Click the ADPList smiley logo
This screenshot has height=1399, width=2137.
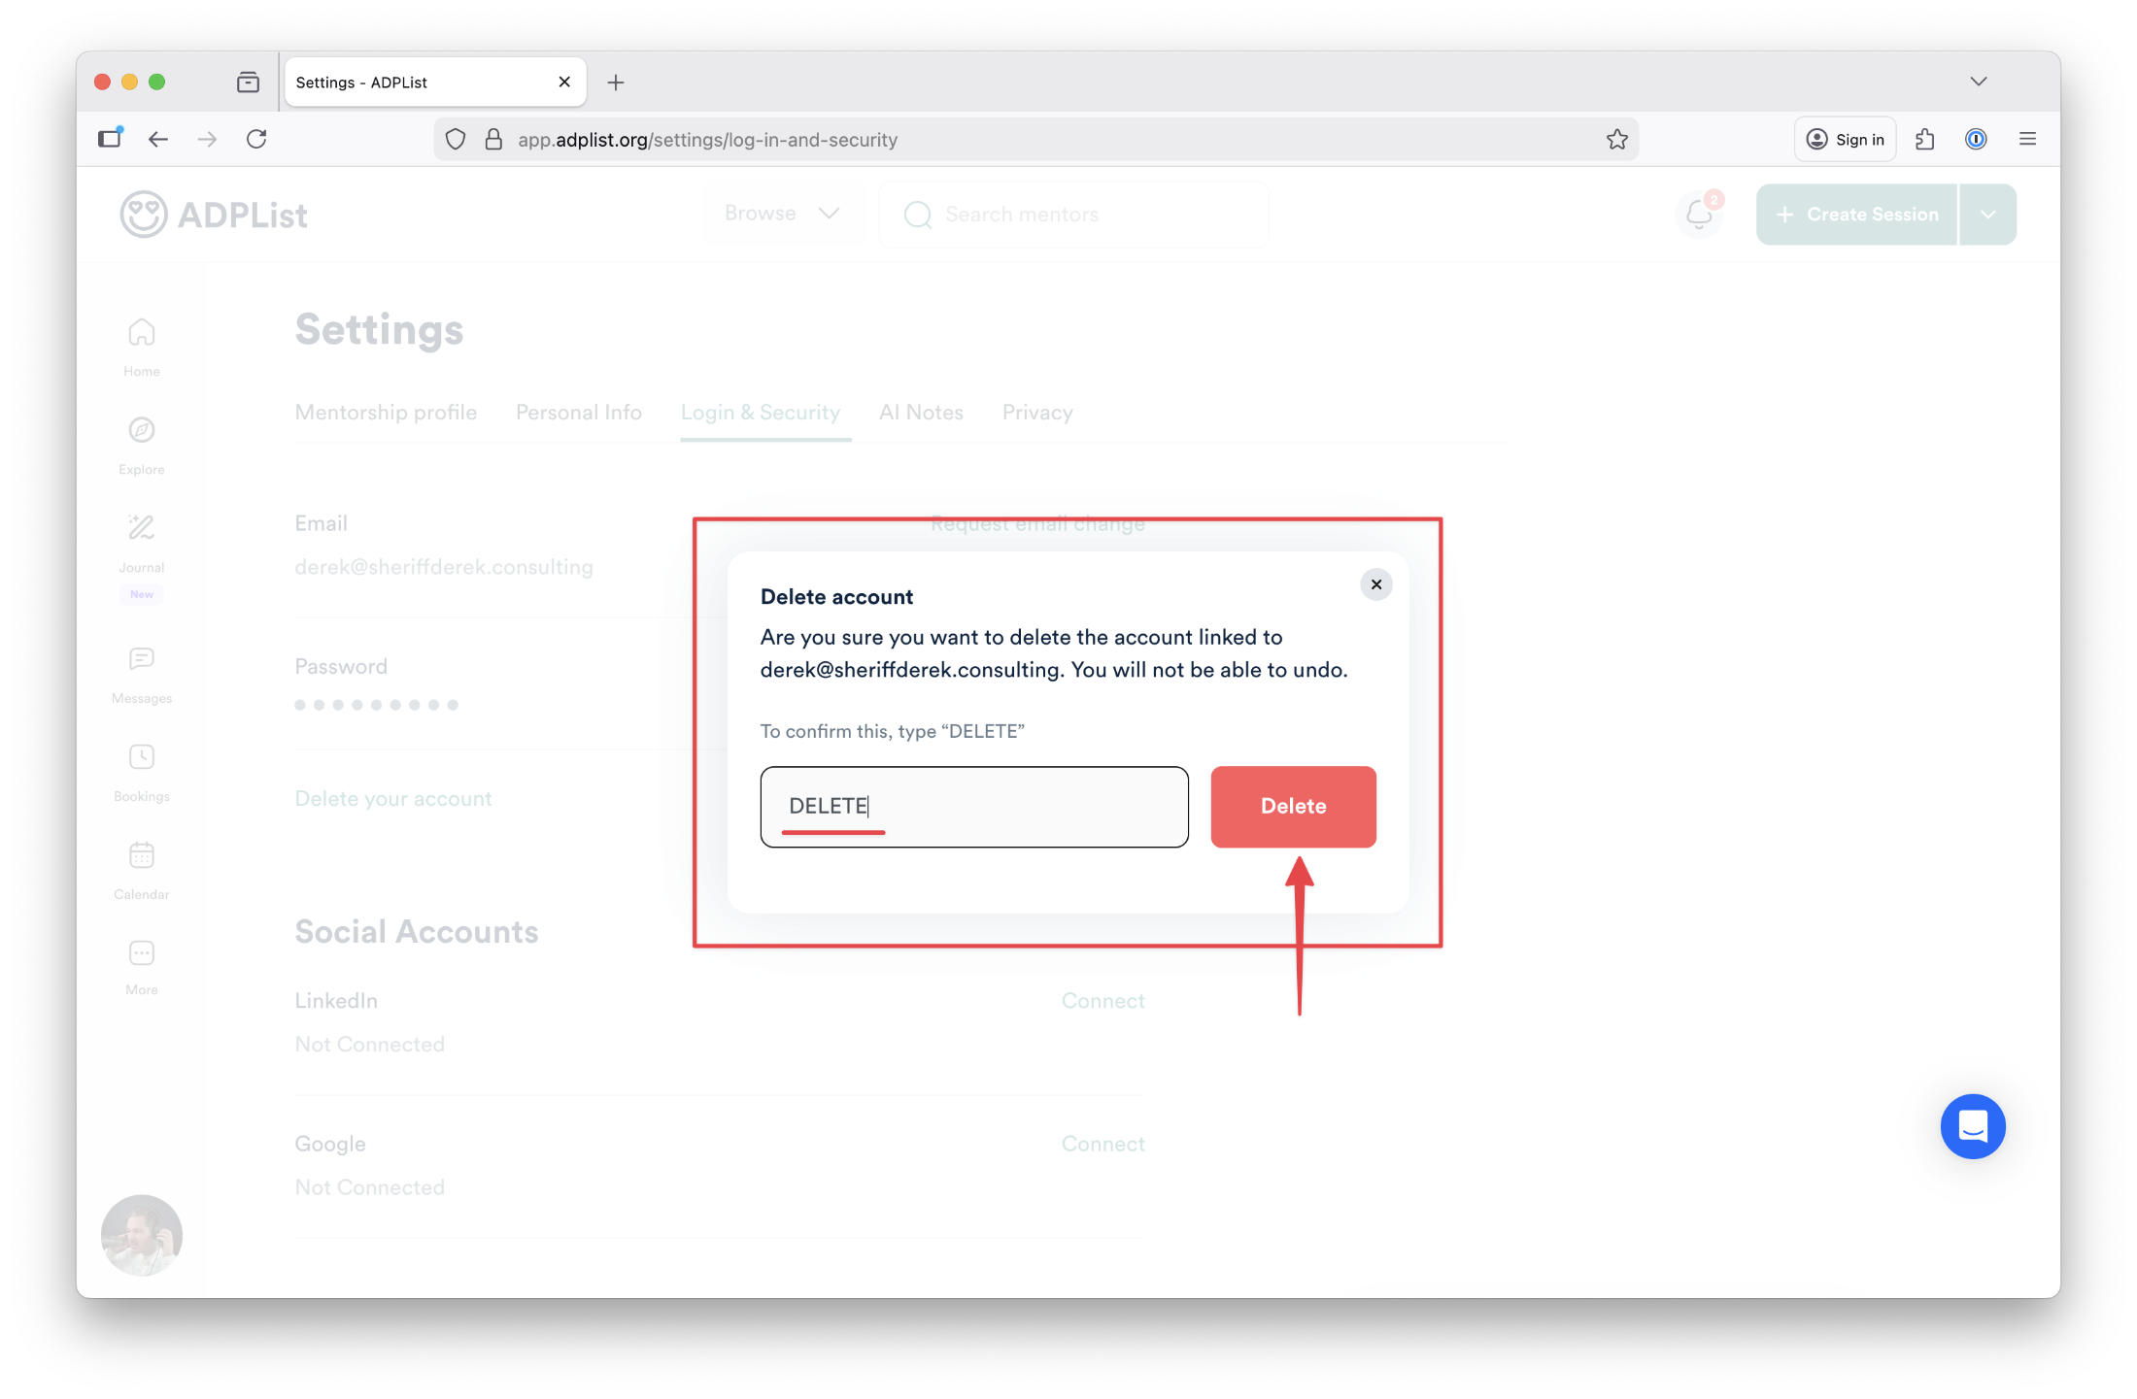[x=143, y=214]
